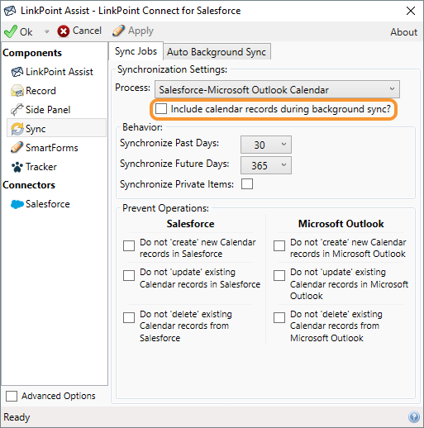Click the Sync arrows icon
This screenshot has height=428, width=424.
coord(17,129)
